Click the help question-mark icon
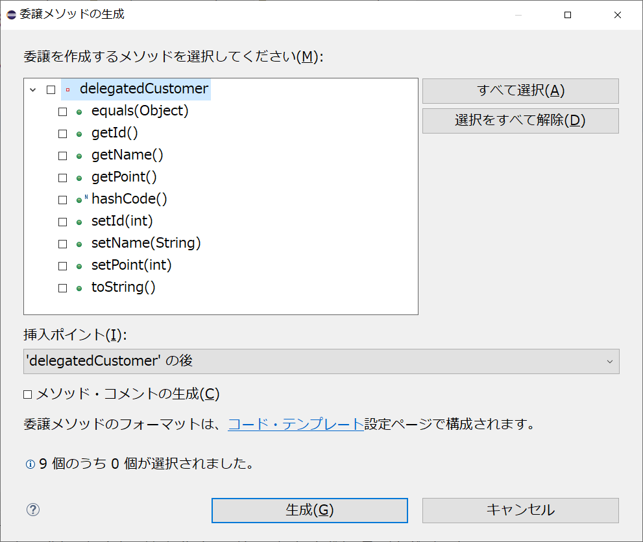 pos(32,510)
